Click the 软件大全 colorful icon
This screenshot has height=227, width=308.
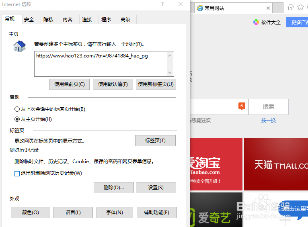click(x=256, y=22)
